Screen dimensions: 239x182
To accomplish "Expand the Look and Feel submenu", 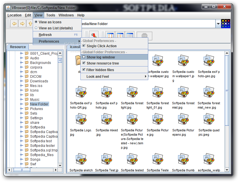I will click(x=114, y=76).
